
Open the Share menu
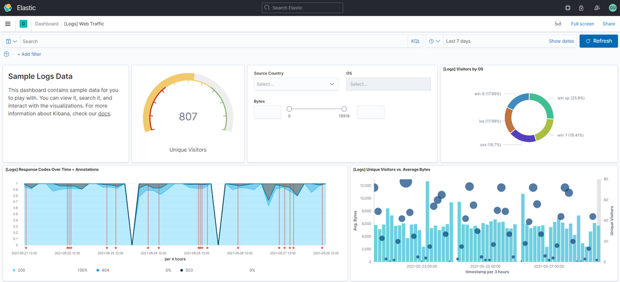pyautogui.click(x=608, y=24)
